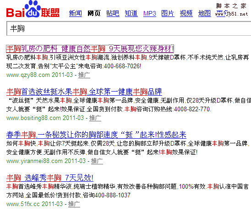The height and width of the screenshot is (212, 251).
Task: Open result 春季丰胸,一条秘笈让你的胸部速度
Action: (x=96, y=135)
